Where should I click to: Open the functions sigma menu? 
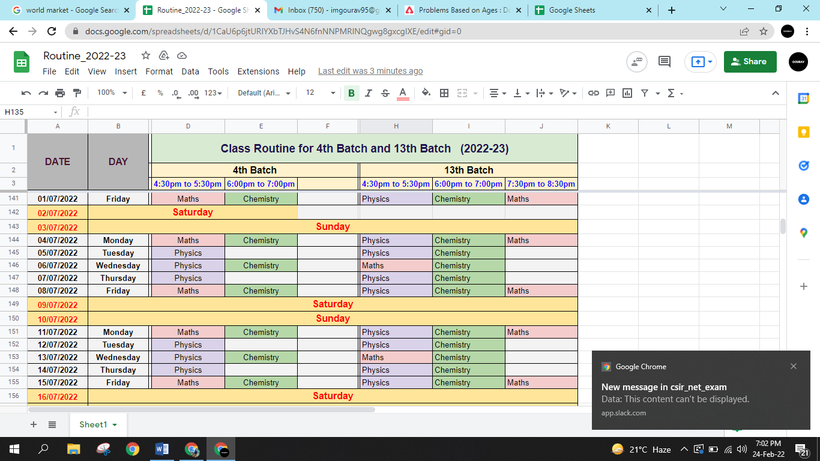click(675, 93)
